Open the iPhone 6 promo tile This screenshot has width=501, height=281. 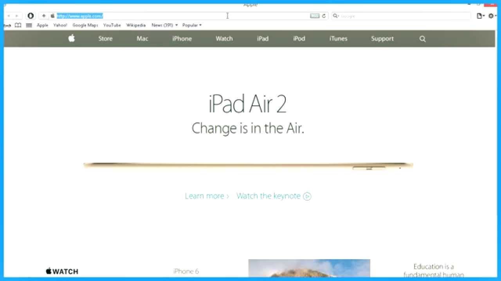(x=186, y=271)
